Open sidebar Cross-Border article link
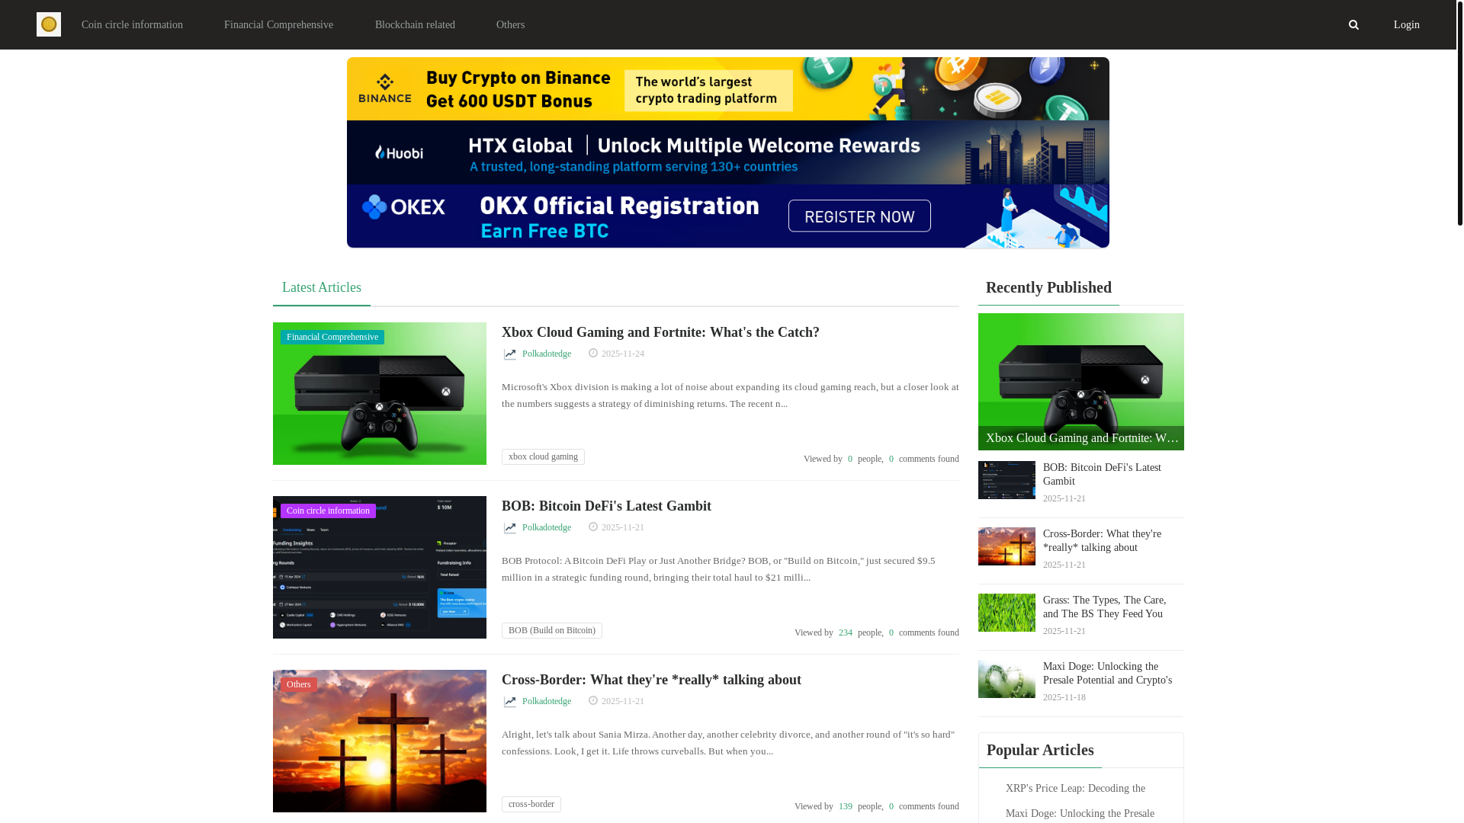 click(1102, 540)
